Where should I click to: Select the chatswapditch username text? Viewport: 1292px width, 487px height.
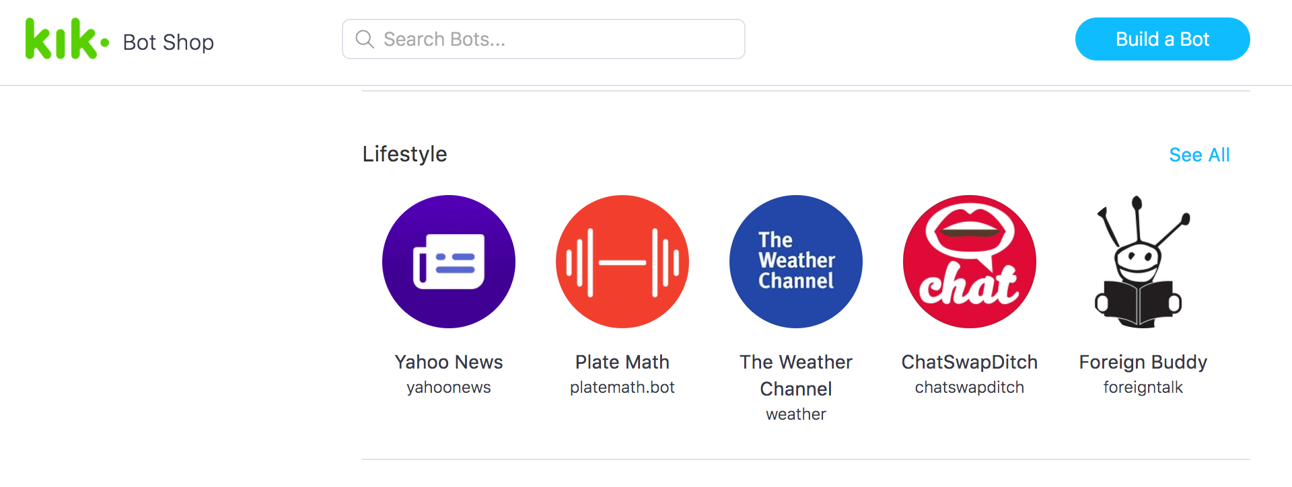970,387
